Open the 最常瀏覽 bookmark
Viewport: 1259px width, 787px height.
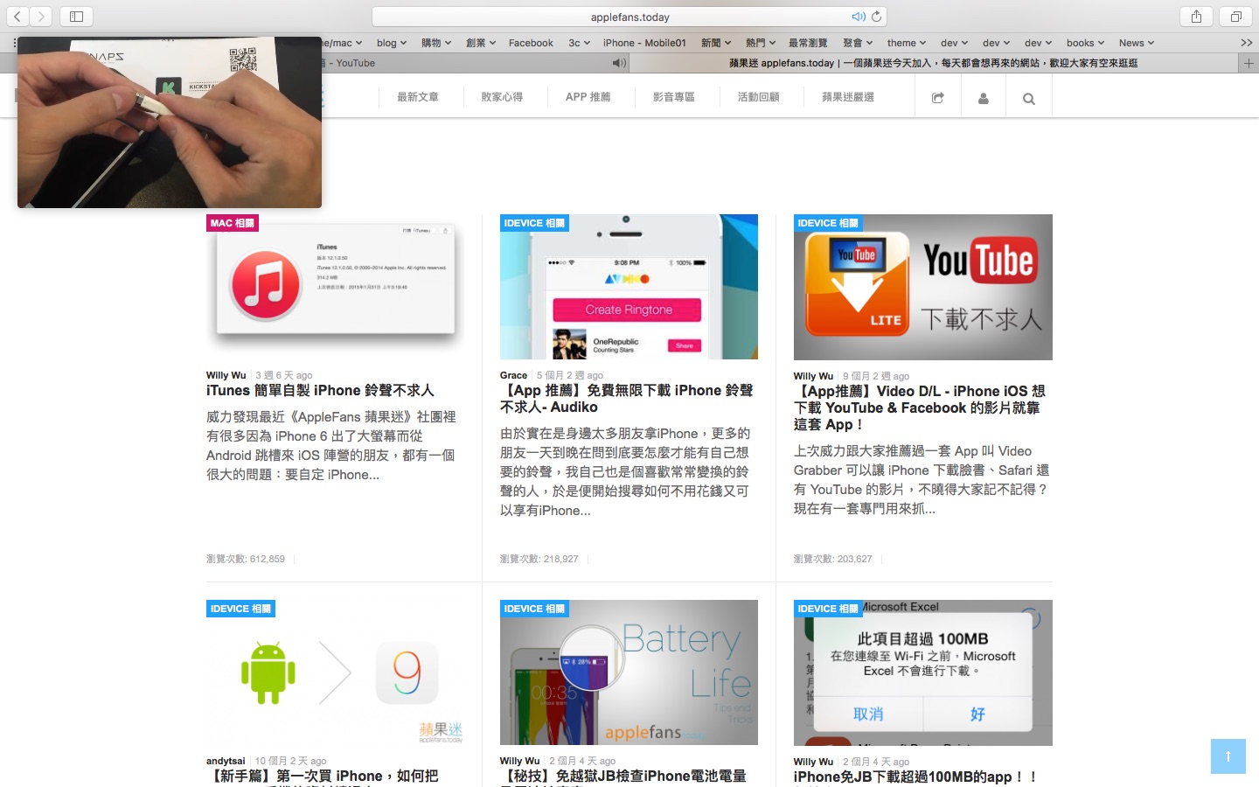tap(808, 43)
